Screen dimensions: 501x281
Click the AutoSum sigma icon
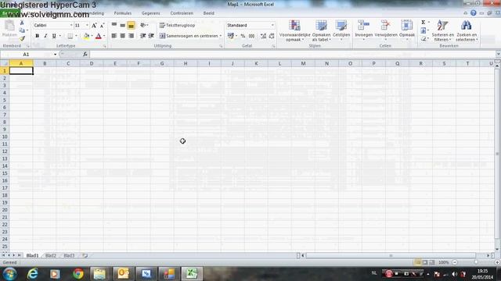pyautogui.click(x=423, y=23)
